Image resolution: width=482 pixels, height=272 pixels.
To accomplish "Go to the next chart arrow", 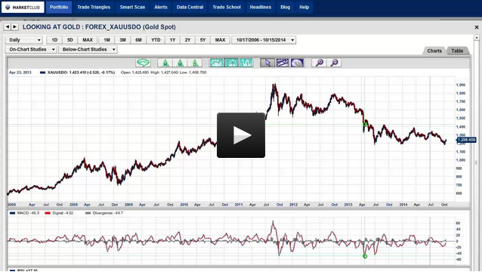I will (x=15, y=27).
